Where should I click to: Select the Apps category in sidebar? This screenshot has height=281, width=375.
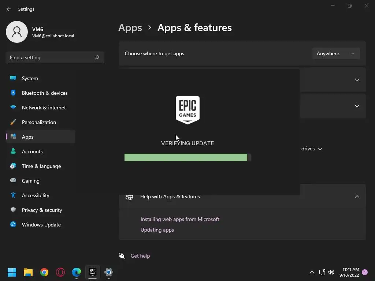[40, 137]
